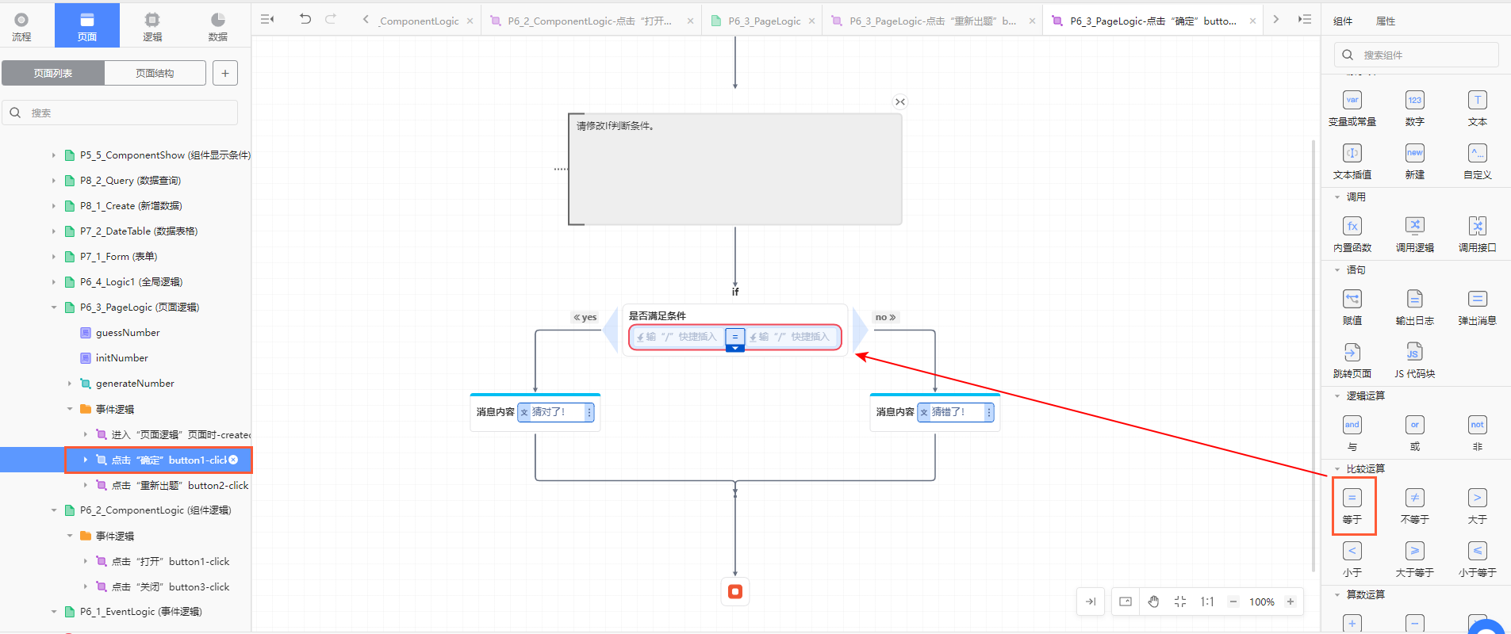Choose the JS 代码块 component
This screenshot has width=1511, height=634.
pyautogui.click(x=1415, y=361)
